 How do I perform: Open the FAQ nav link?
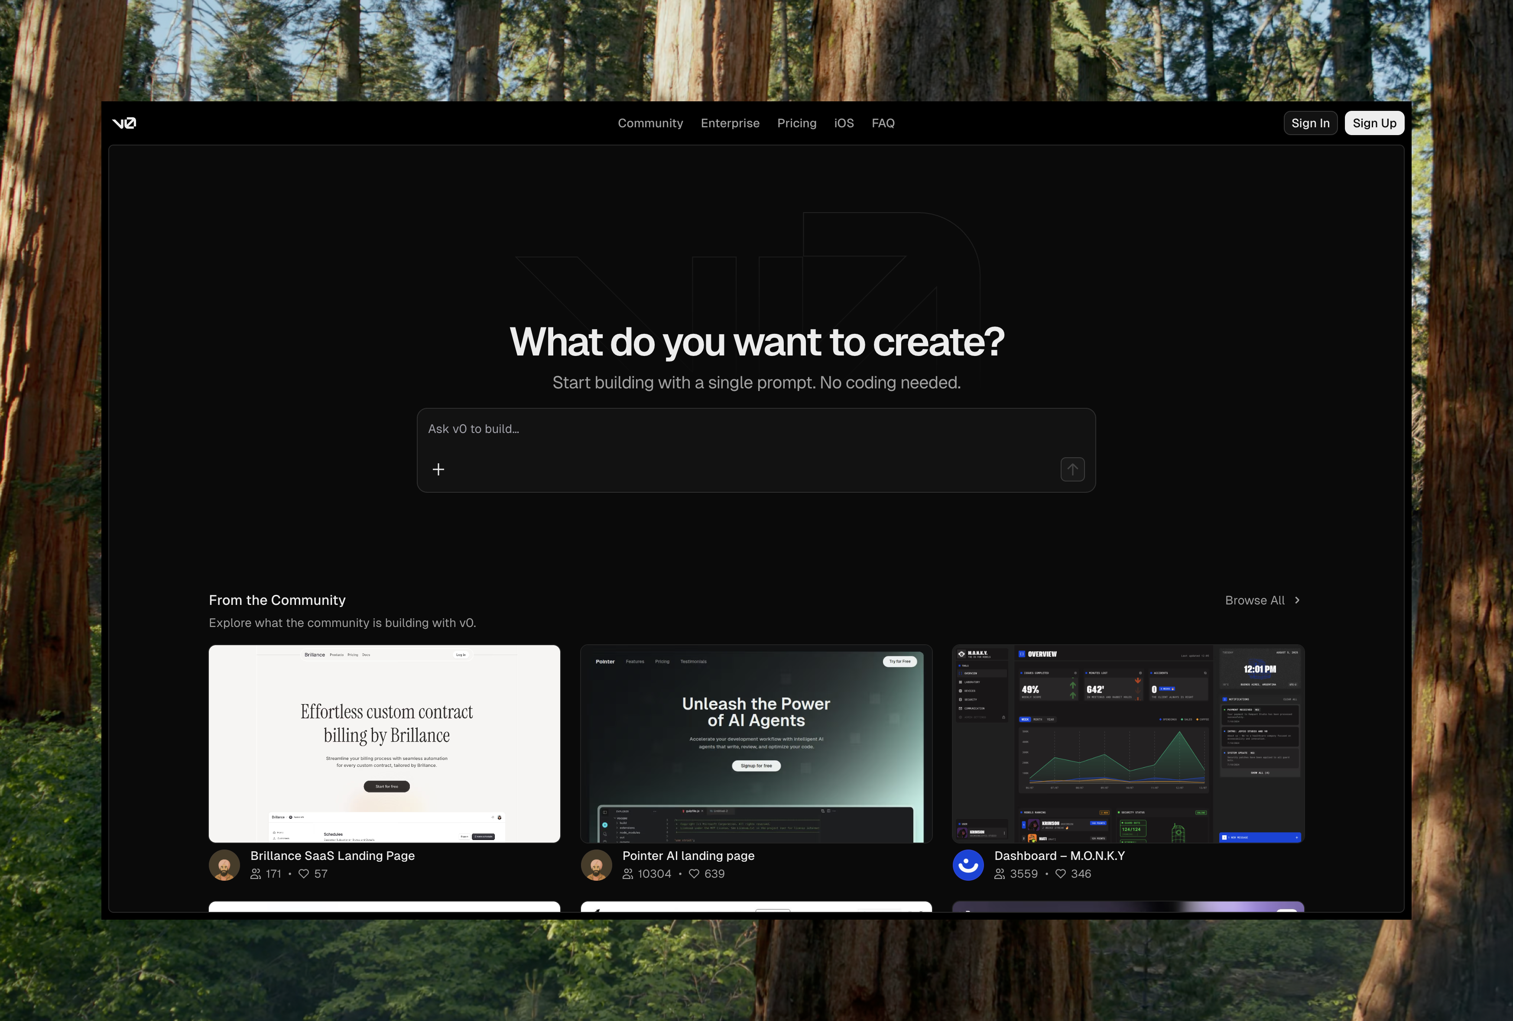click(883, 123)
